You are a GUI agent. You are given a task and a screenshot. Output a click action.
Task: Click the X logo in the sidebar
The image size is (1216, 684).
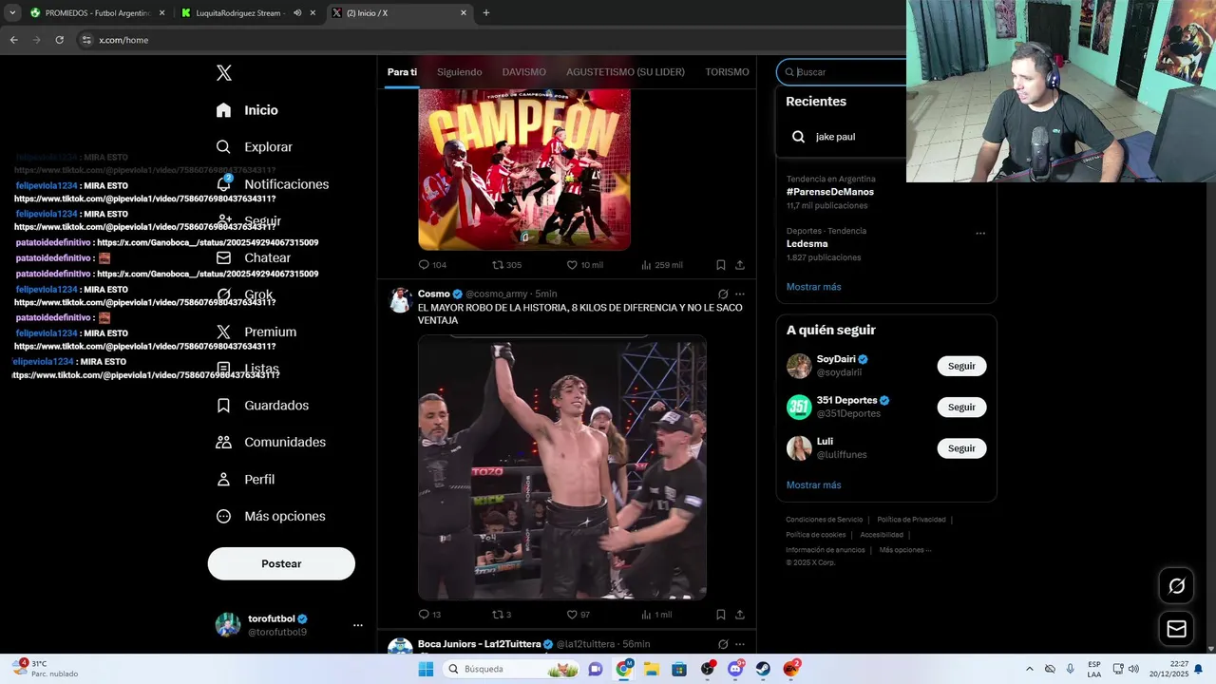pos(224,73)
